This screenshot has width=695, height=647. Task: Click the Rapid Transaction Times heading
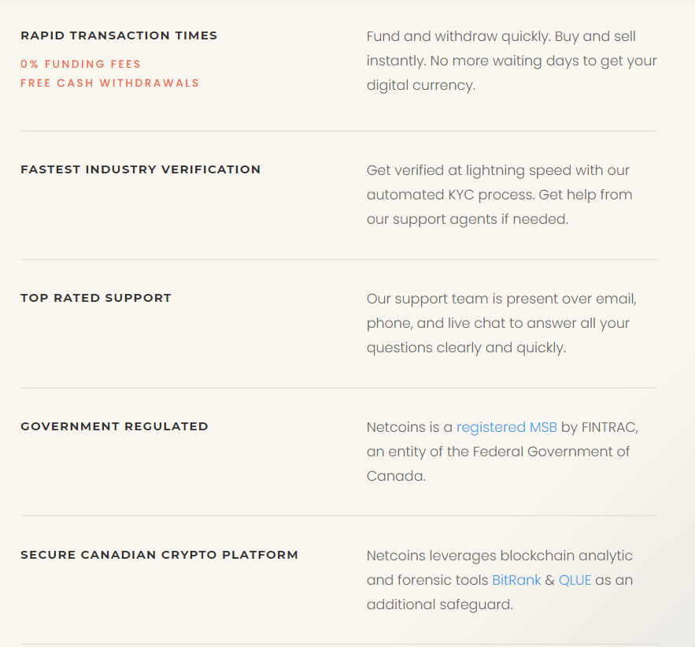click(x=119, y=35)
